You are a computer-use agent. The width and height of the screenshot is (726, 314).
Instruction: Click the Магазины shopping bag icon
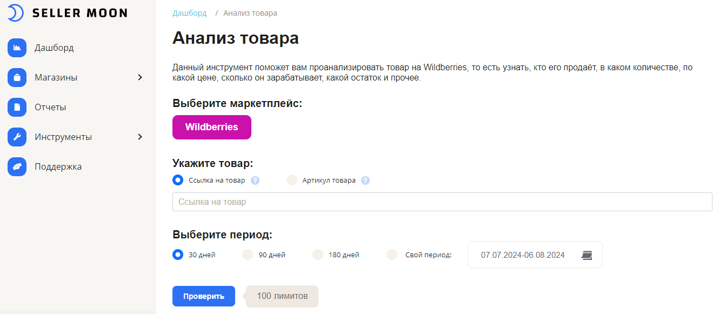coord(17,77)
